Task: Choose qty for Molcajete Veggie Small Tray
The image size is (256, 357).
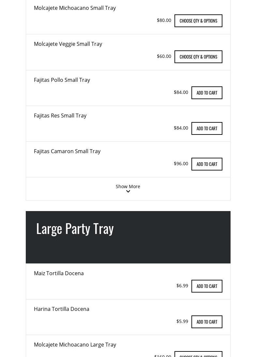Action: tap(198, 57)
